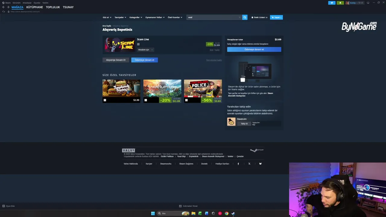Click the magnifier search button beside 'void'
The width and height of the screenshot is (386, 217).
[245, 17]
